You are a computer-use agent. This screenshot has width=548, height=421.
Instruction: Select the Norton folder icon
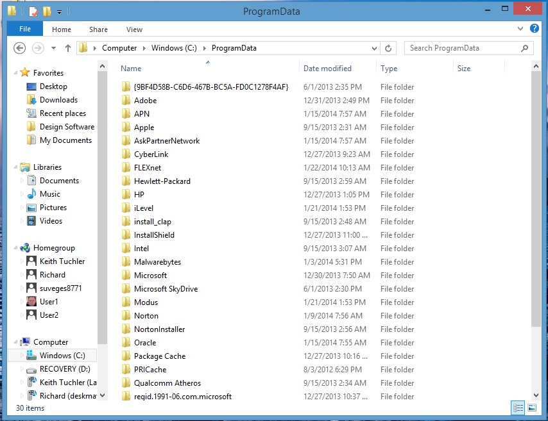tap(126, 315)
